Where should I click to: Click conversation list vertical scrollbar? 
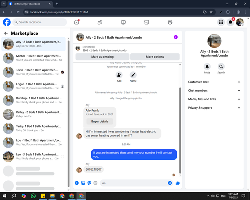pyautogui.click(x=69, y=113)
